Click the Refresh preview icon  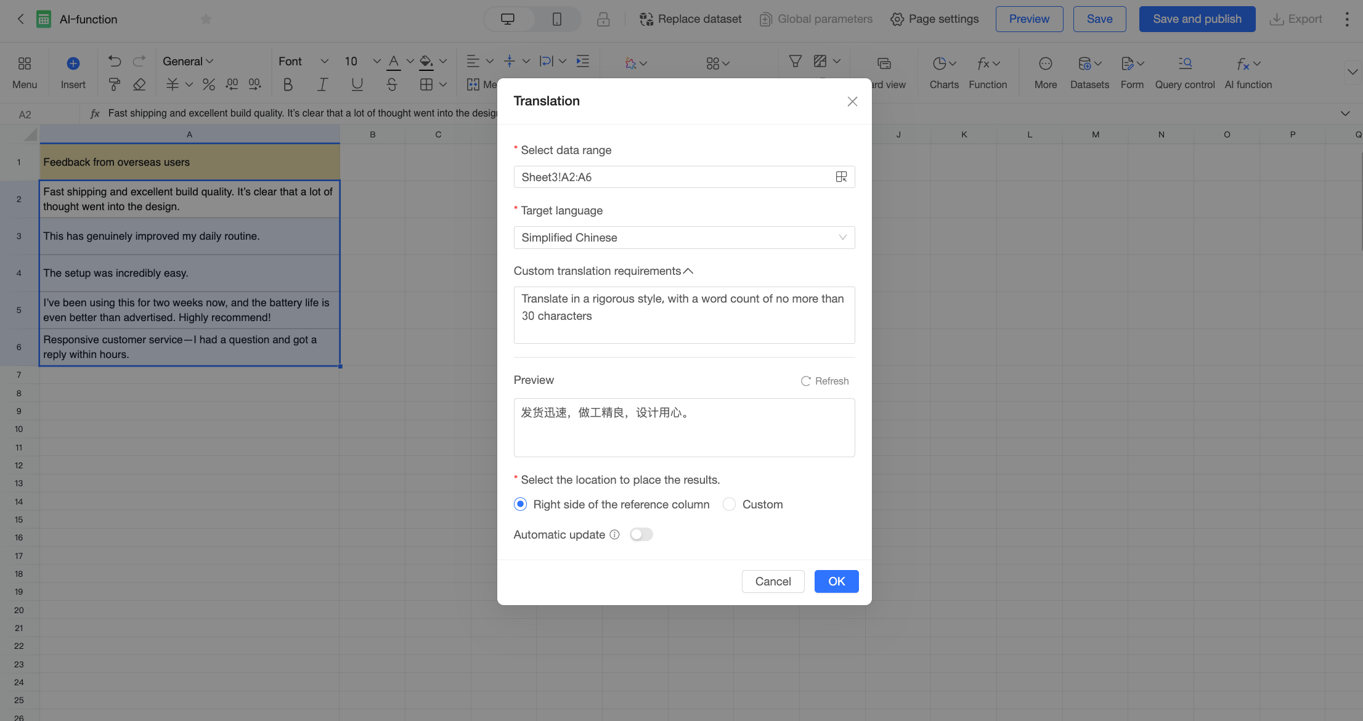(805, 381)
